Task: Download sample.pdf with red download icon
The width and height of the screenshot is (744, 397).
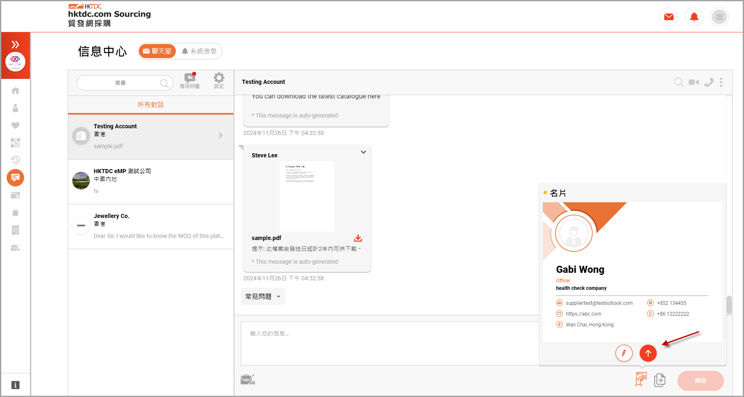Action: tap(358, 238)
